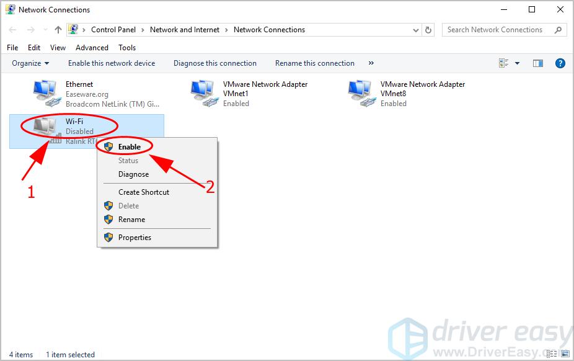This screenshot has height=361, width=574.
Task: Expand the address bar history dropdown
Action: 415,29
